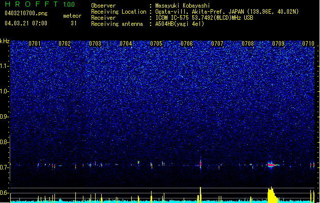
Task: Click the wide yellow power peak near 0709
Action: 273,195
